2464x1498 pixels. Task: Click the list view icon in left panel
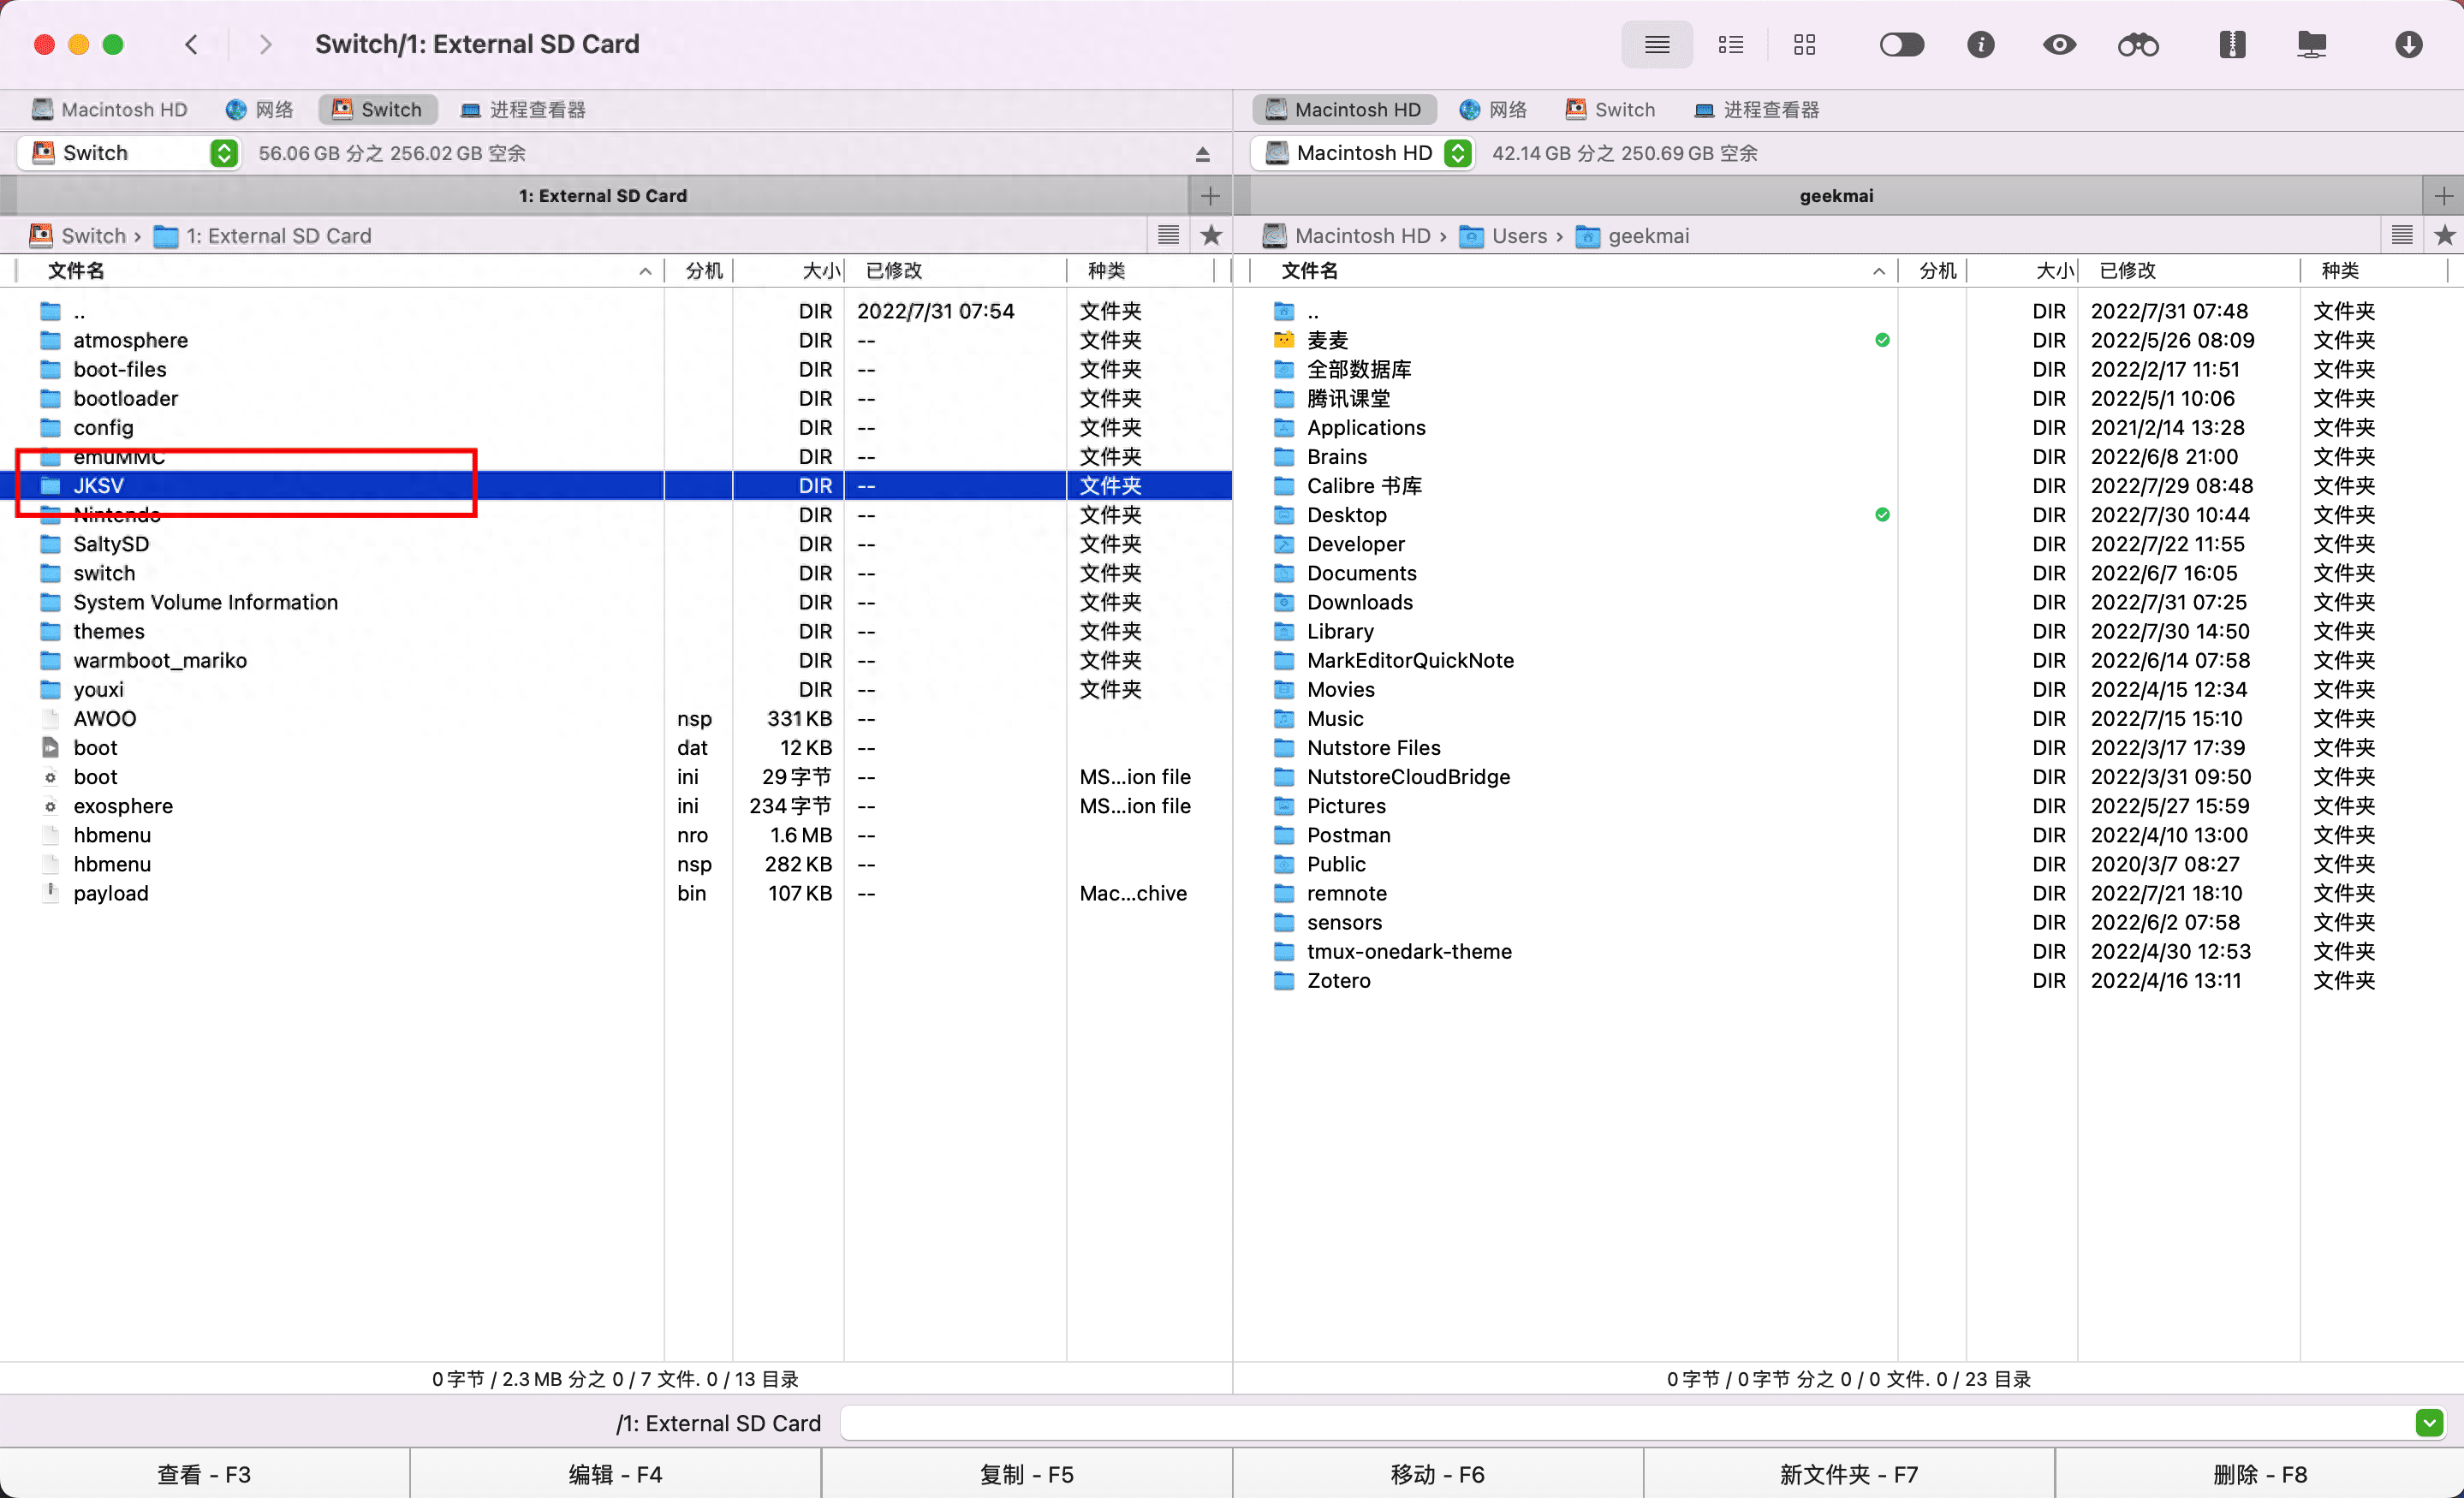tap(1167, 235)
